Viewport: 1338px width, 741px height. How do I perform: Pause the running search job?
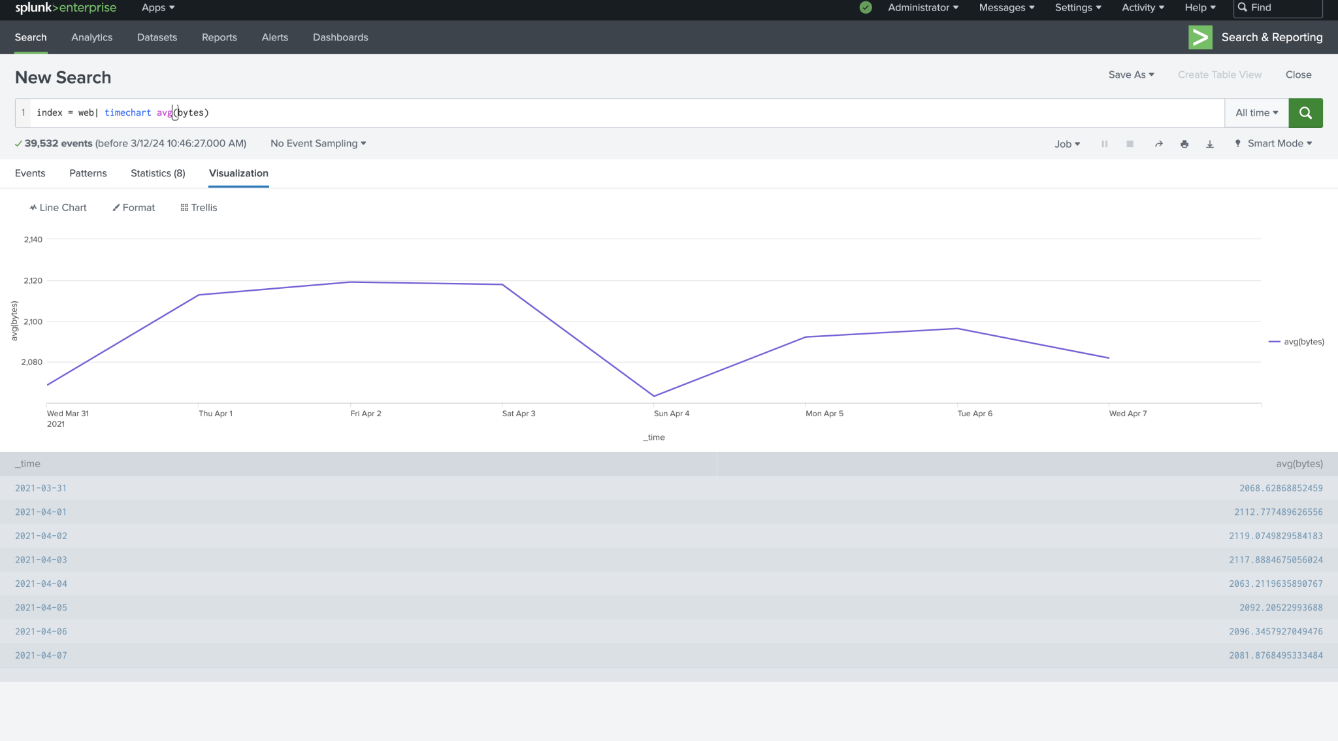tap(1104, 143)
